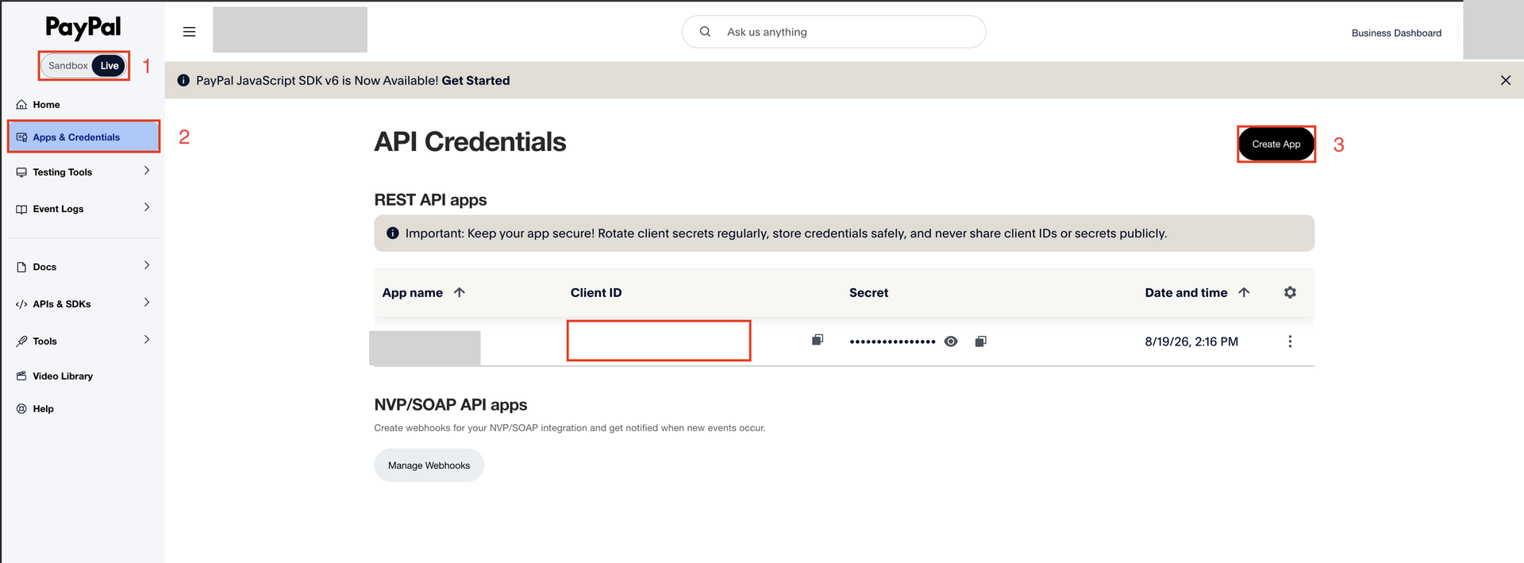The image size is (1524, 563).
Task: Open table settings gear icon
Action: pyautogui.click(x=1290, y=292)
